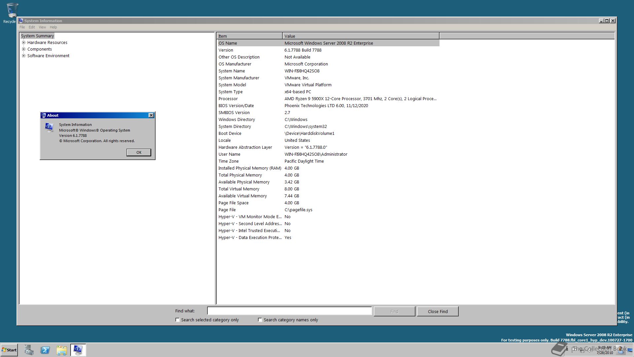This screenshot has width=634, height=357.
Task: Open the File menu
Action: 22,27
